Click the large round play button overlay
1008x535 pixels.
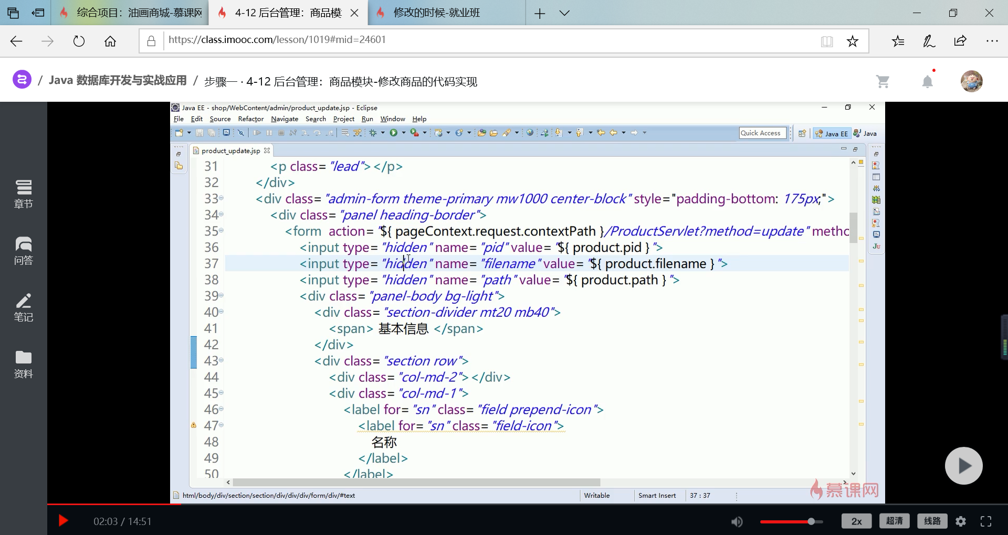pos(964,466)
